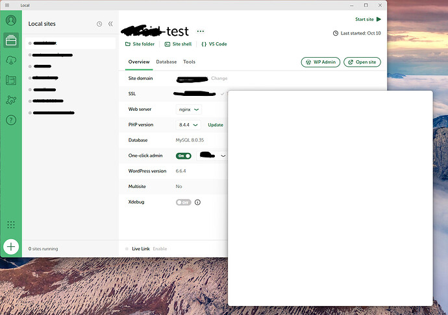Click the MySQL 8.0.35 database value

[190, 140]
